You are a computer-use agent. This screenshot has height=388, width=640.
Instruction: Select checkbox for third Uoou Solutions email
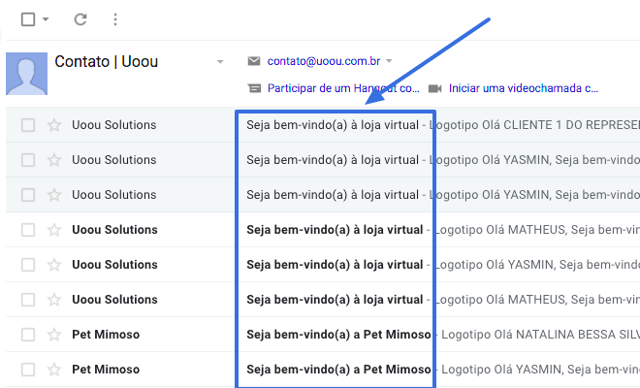pos(28,195)
